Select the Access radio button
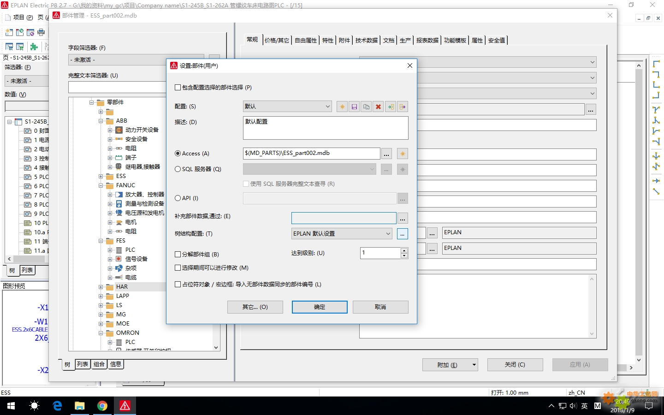This screenshot has width=664, height=415. click(x=178, y=154)
